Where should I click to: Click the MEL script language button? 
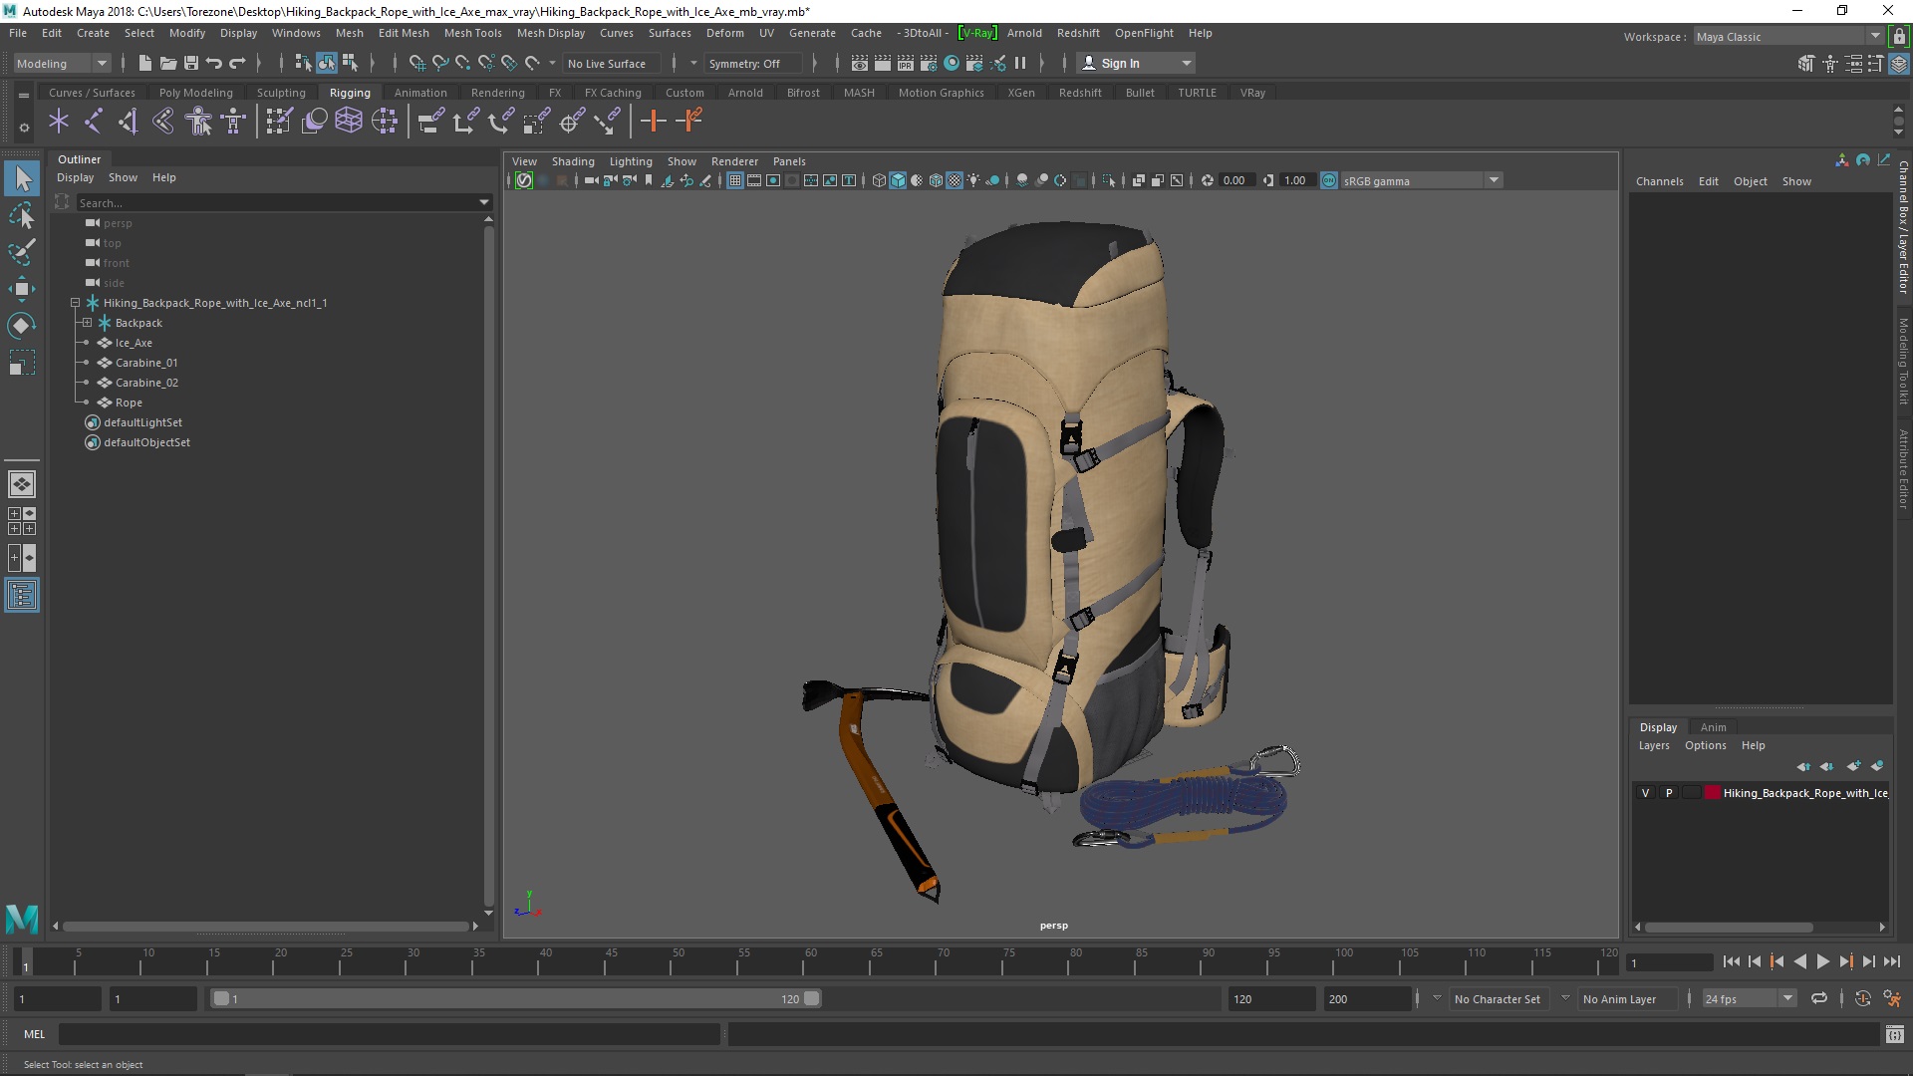pyautogui.click(x=34, y=1034)
